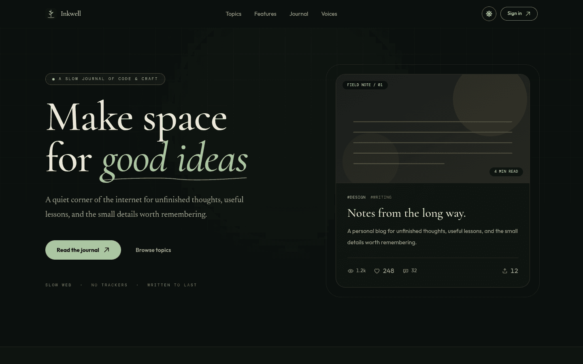Click the Sign in button
583x364 pixels.
519,14
